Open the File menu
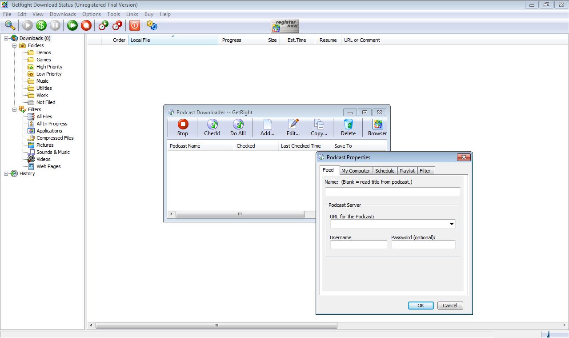Image resolution: width=569 pixels, height=338 pixels. point(7,14)
